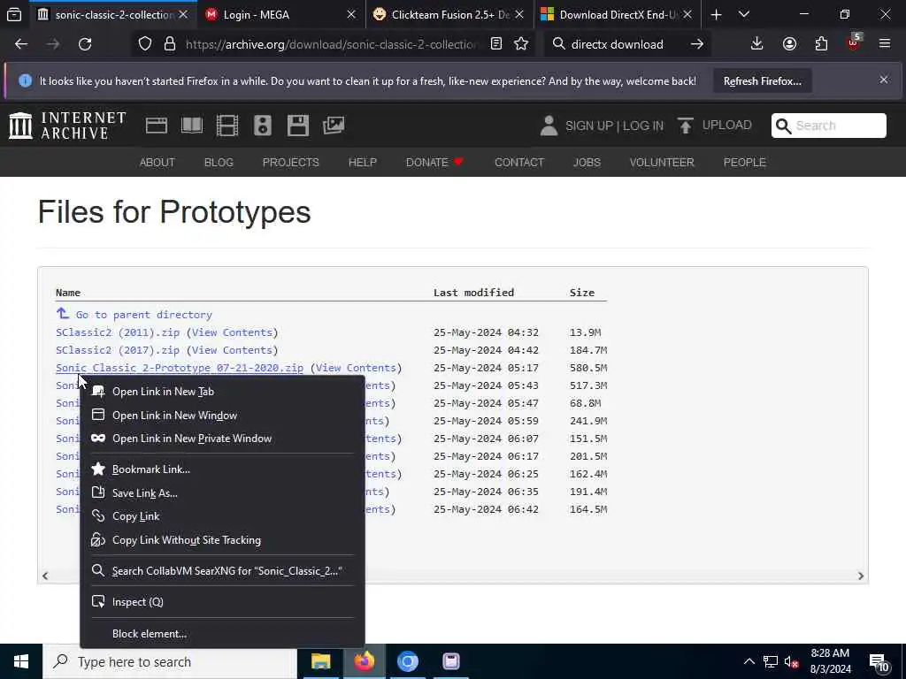Show hidden system tray icons
This screenshot has width=906, height=679.
pyautogui.click(x=749, y=661)
